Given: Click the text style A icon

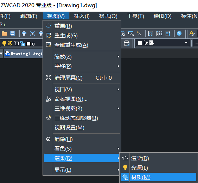Looking at the screenshot, I should (192, 33).
